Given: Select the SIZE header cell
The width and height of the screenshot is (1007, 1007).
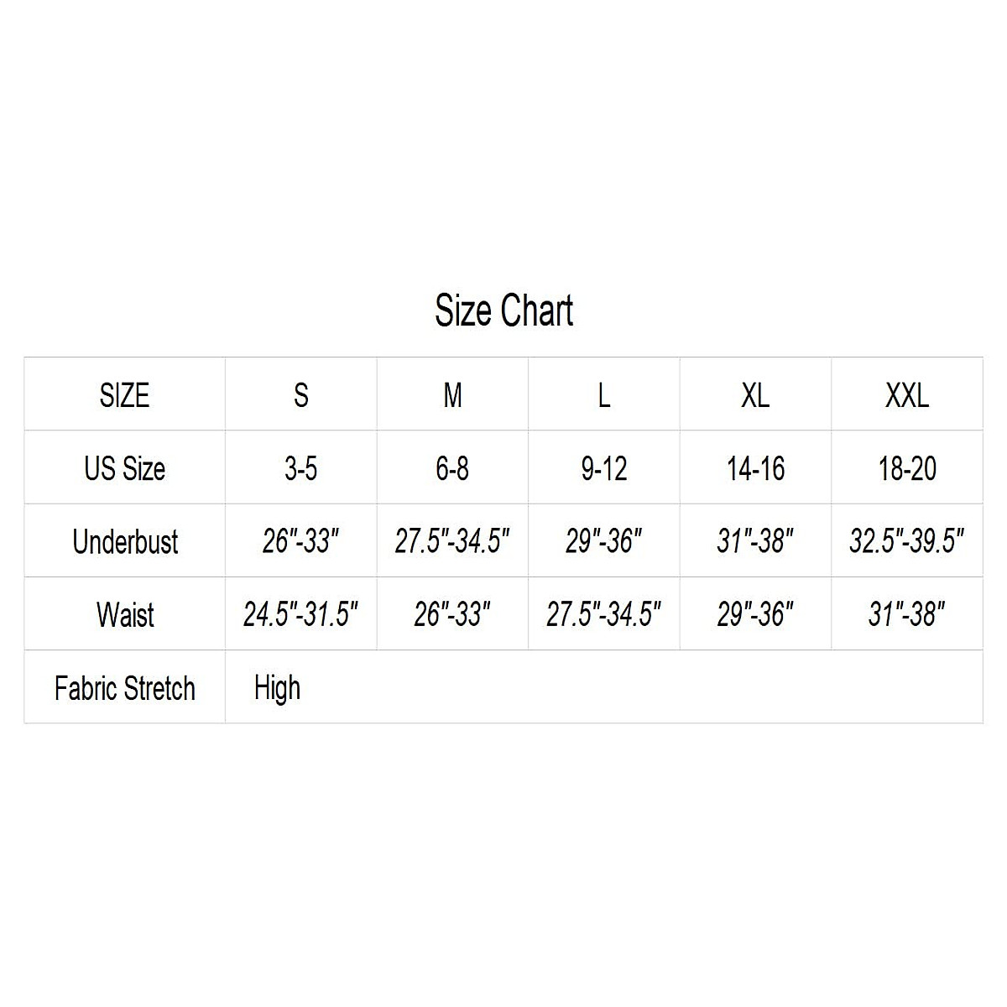Looking at the screenshot, I should 124,395.
